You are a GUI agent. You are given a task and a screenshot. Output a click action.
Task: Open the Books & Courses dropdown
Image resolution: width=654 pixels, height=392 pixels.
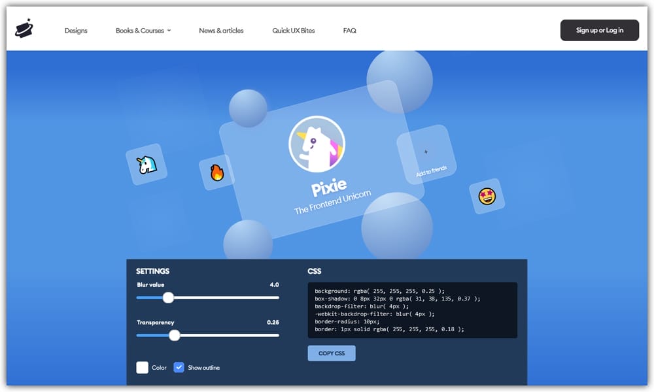143,30
